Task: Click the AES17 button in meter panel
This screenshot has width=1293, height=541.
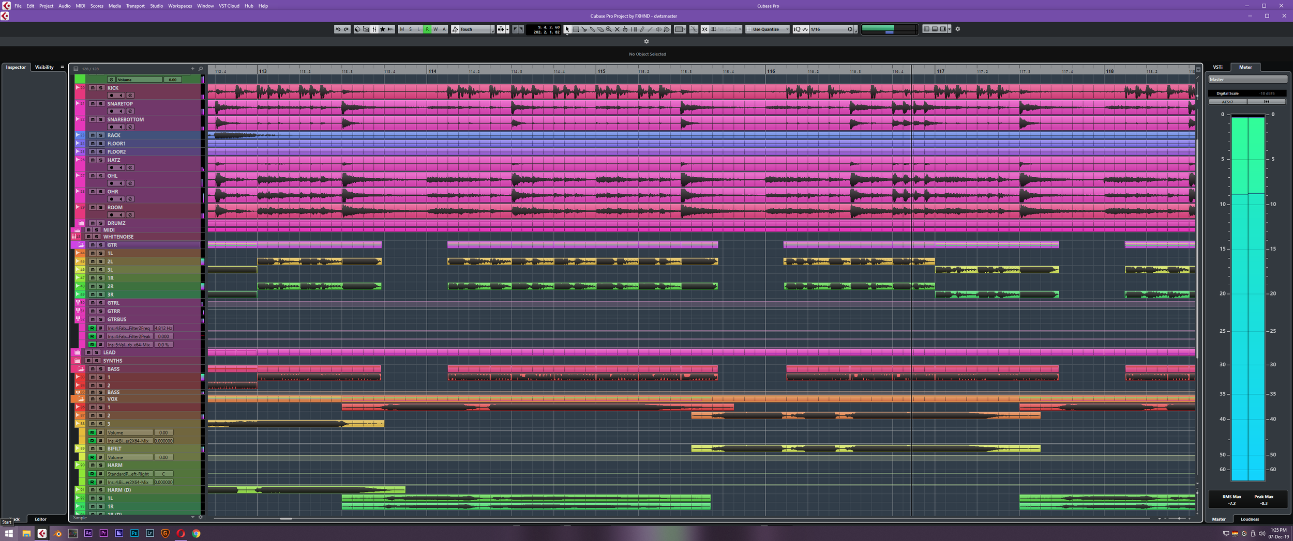Action: tap(1227, 102)
